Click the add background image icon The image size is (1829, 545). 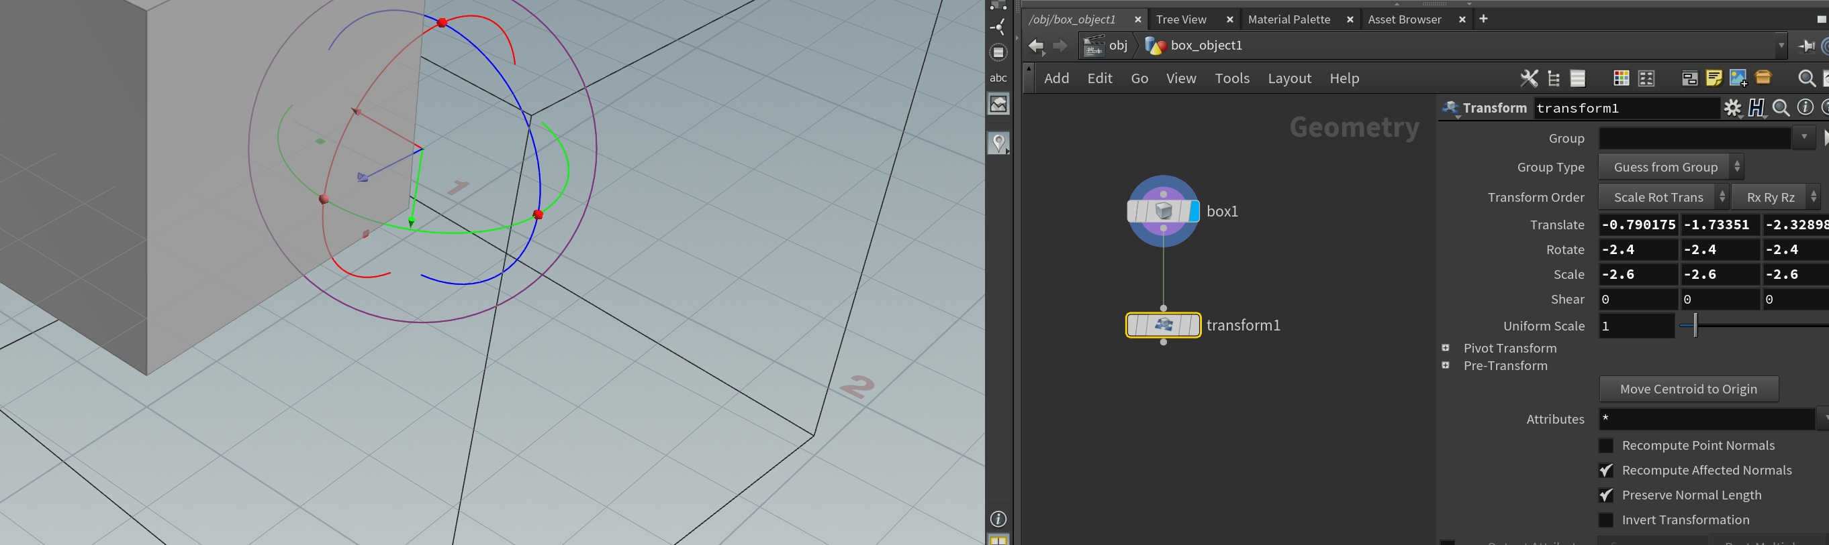tap(1738, 78)
